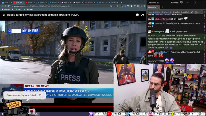Open the browser extensions puzzle icon
Image resolution: width=206 pixels, height=116 pixels.
click(131, 6)
